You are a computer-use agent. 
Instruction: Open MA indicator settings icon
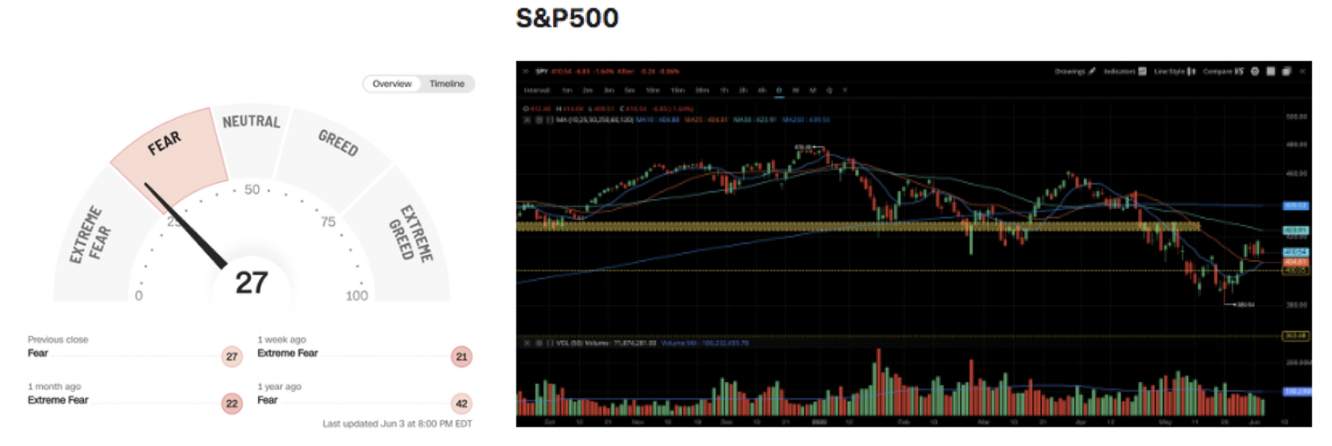[539, 120]
